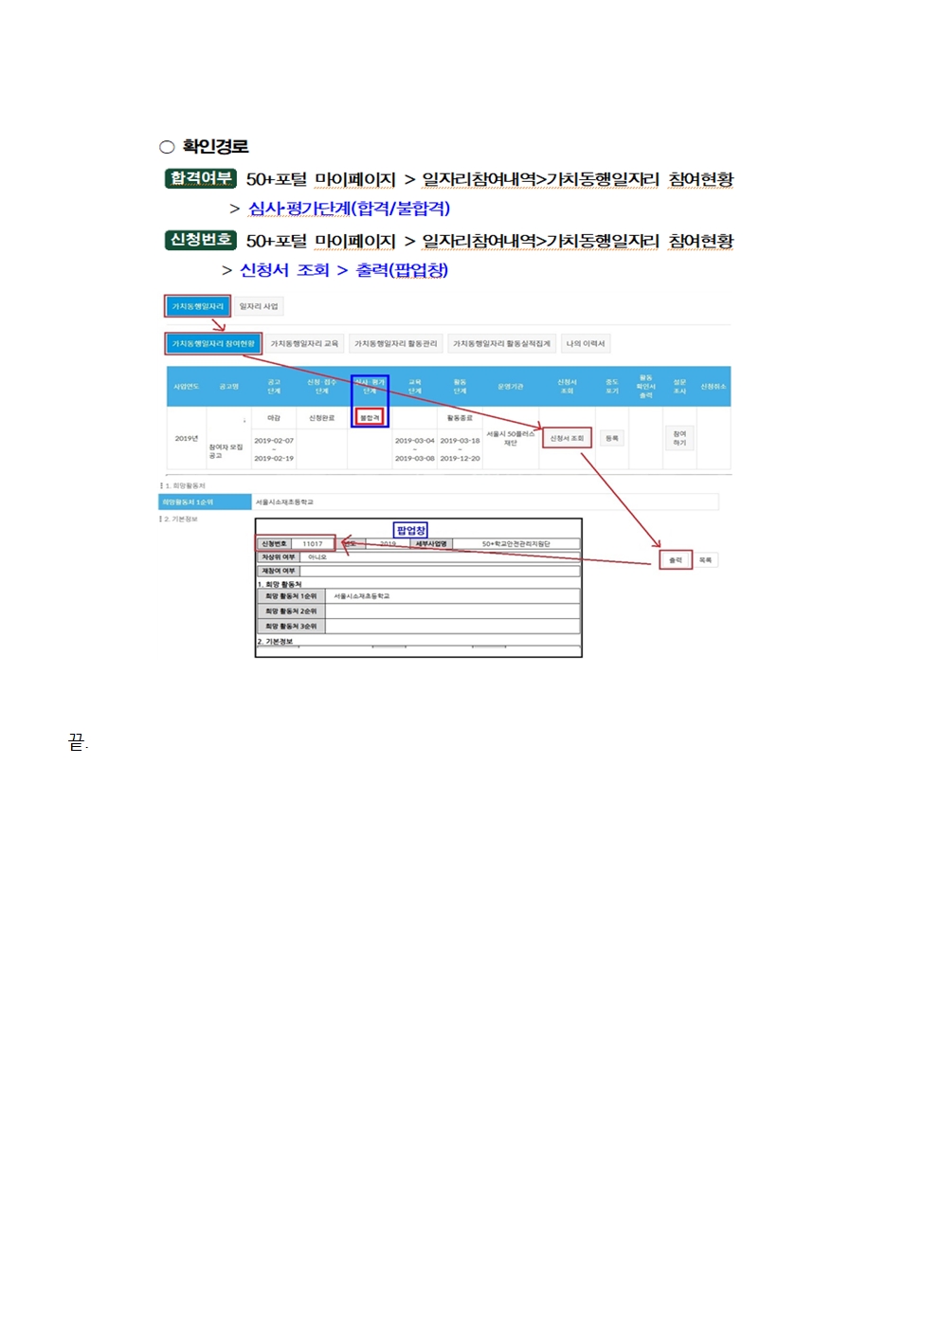
Task: Click 희망 활동처 2순위 row in the popup
Action: pyautogui.click(x=419, y=611)
